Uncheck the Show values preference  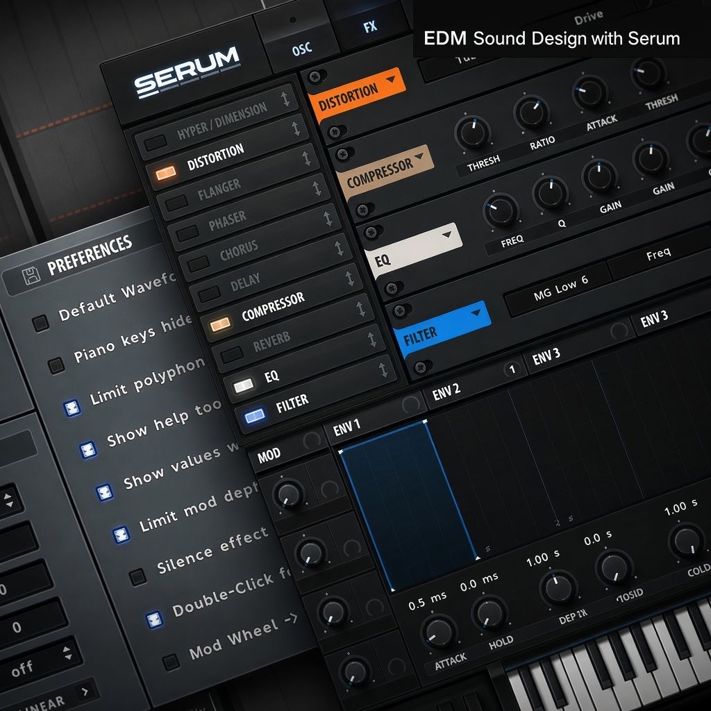click(105, 492)
